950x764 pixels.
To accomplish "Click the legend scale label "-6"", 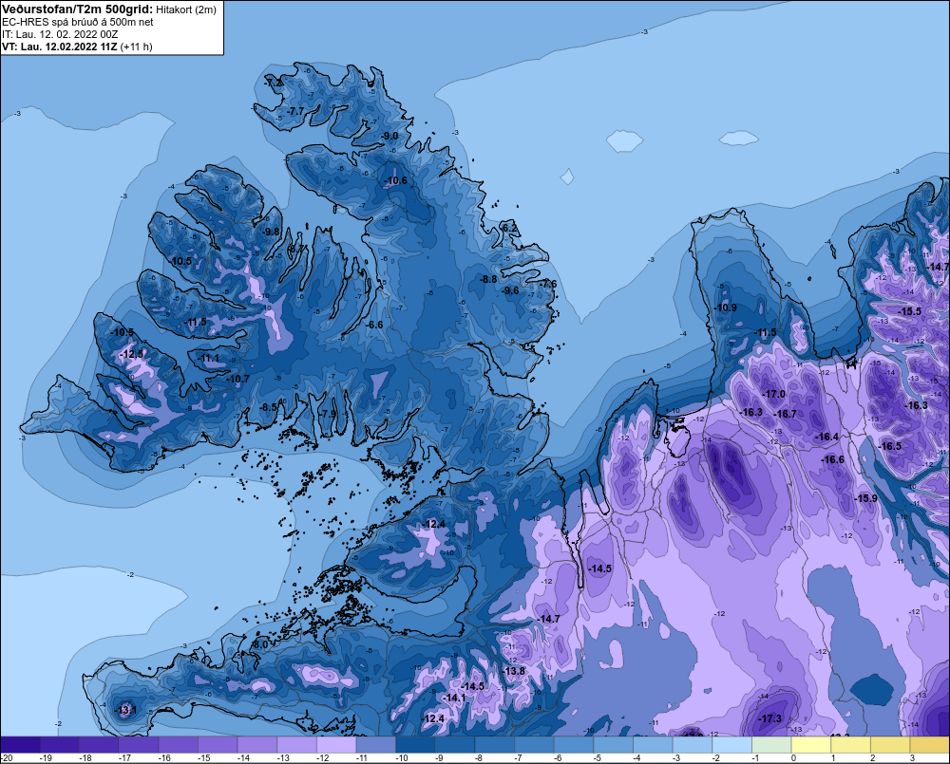I will 558,758.
